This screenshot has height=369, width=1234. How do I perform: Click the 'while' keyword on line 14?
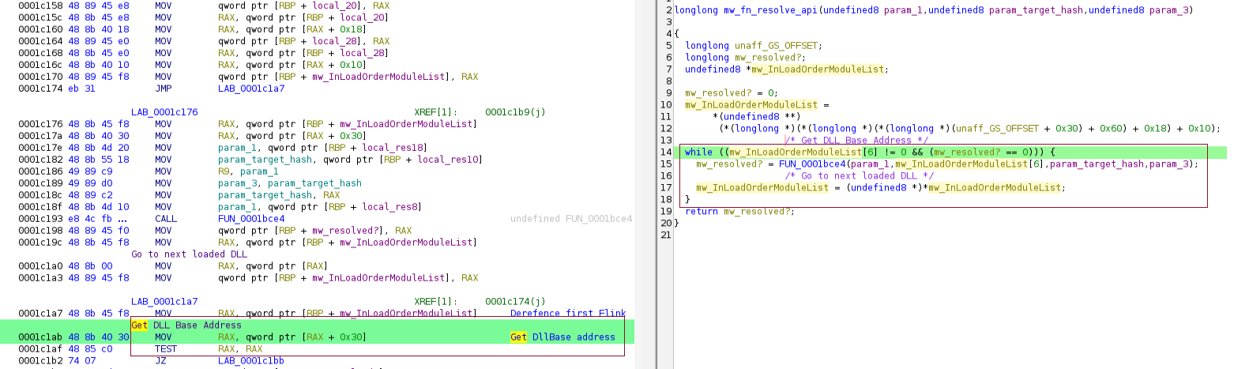click(698, 152)
